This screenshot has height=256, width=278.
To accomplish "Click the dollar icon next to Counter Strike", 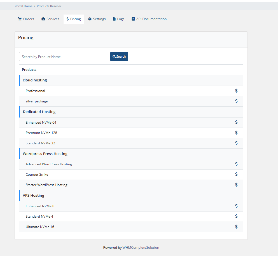I will [x=236, y=174].
